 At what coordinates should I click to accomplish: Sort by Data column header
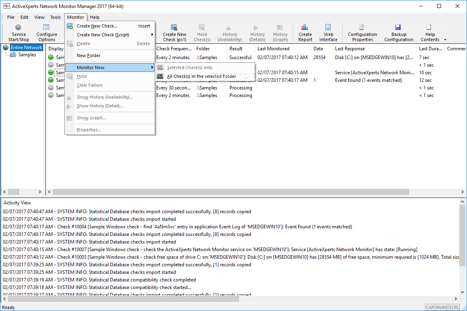pos(321,49)
